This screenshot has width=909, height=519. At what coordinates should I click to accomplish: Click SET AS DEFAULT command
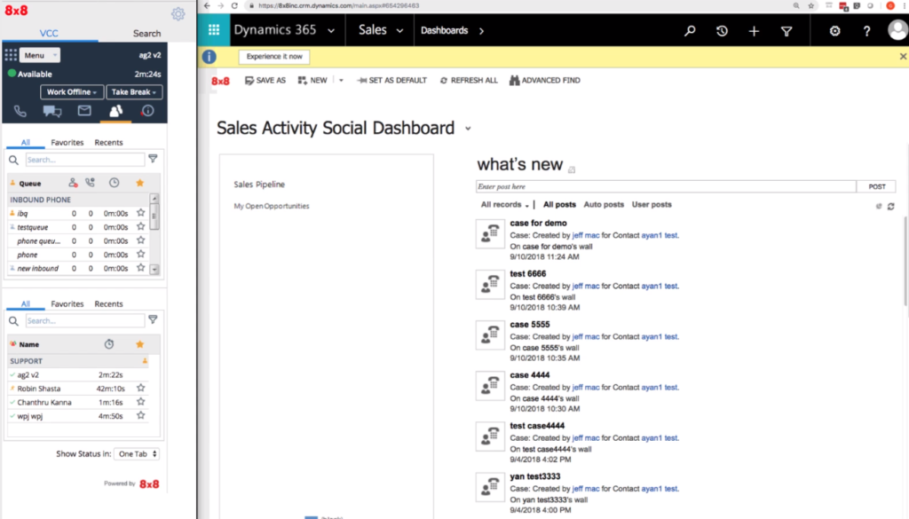(391, 81)
